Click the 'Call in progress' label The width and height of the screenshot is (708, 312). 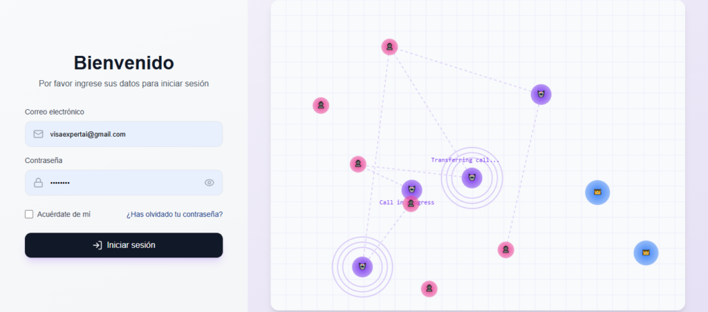coord(407,202)
